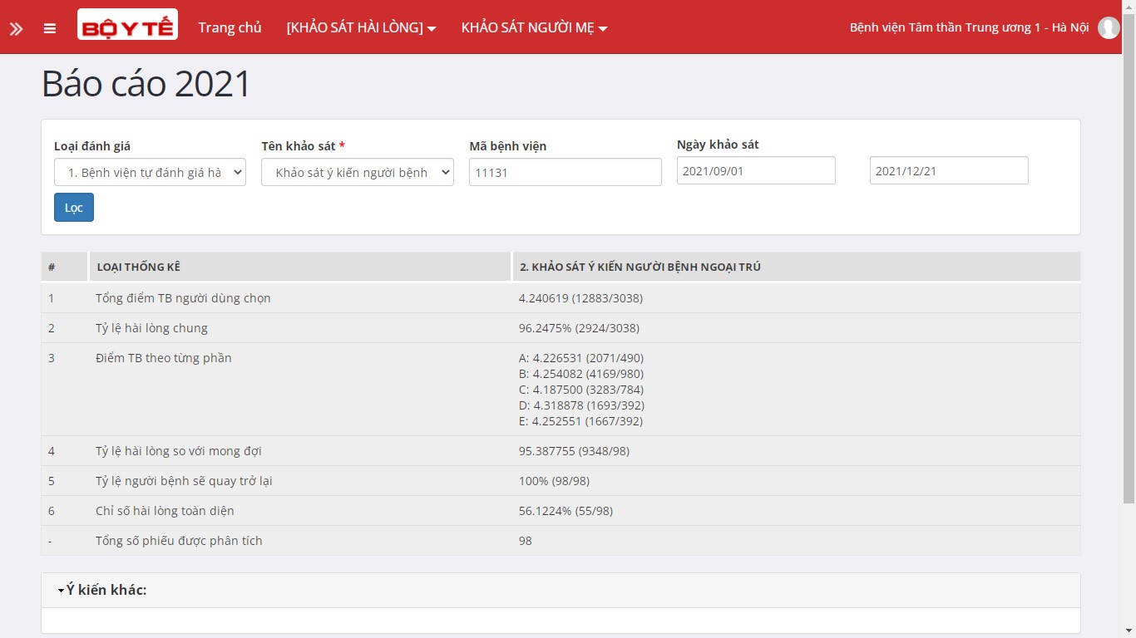This screenshot has height=638, width=1136.
Task: Open the KHẢO SÁT NGƯỜI MẸ menu
Action: [534, 27]
